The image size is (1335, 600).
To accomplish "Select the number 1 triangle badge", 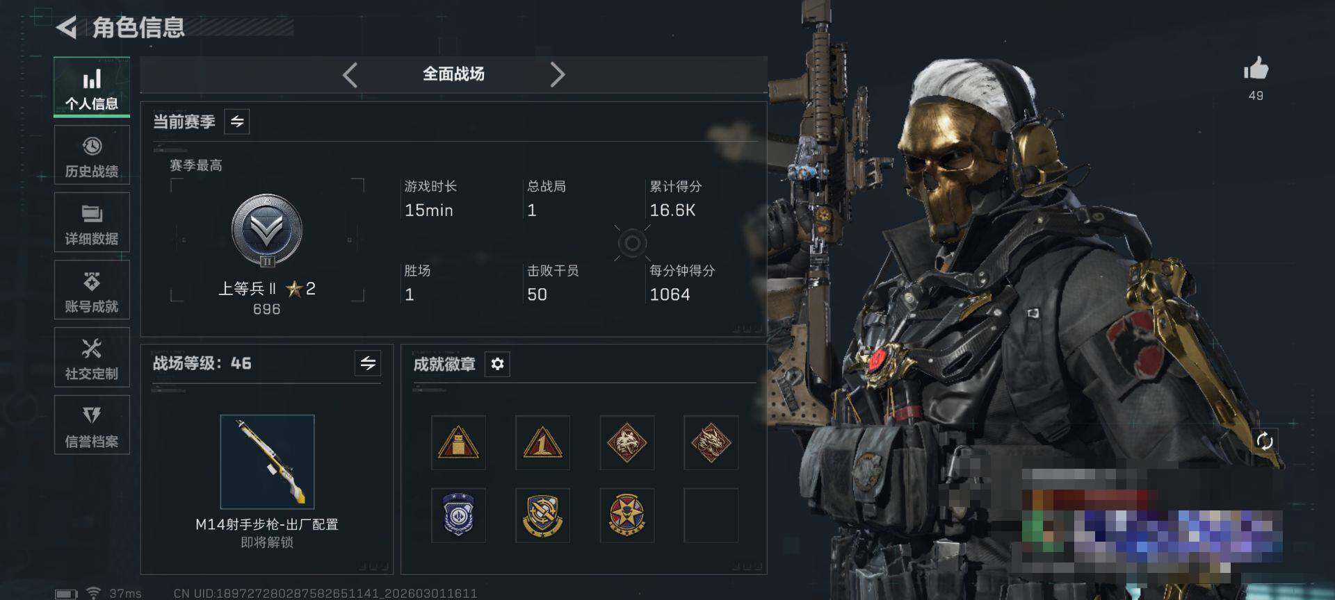I will click(x=542, y=442).
